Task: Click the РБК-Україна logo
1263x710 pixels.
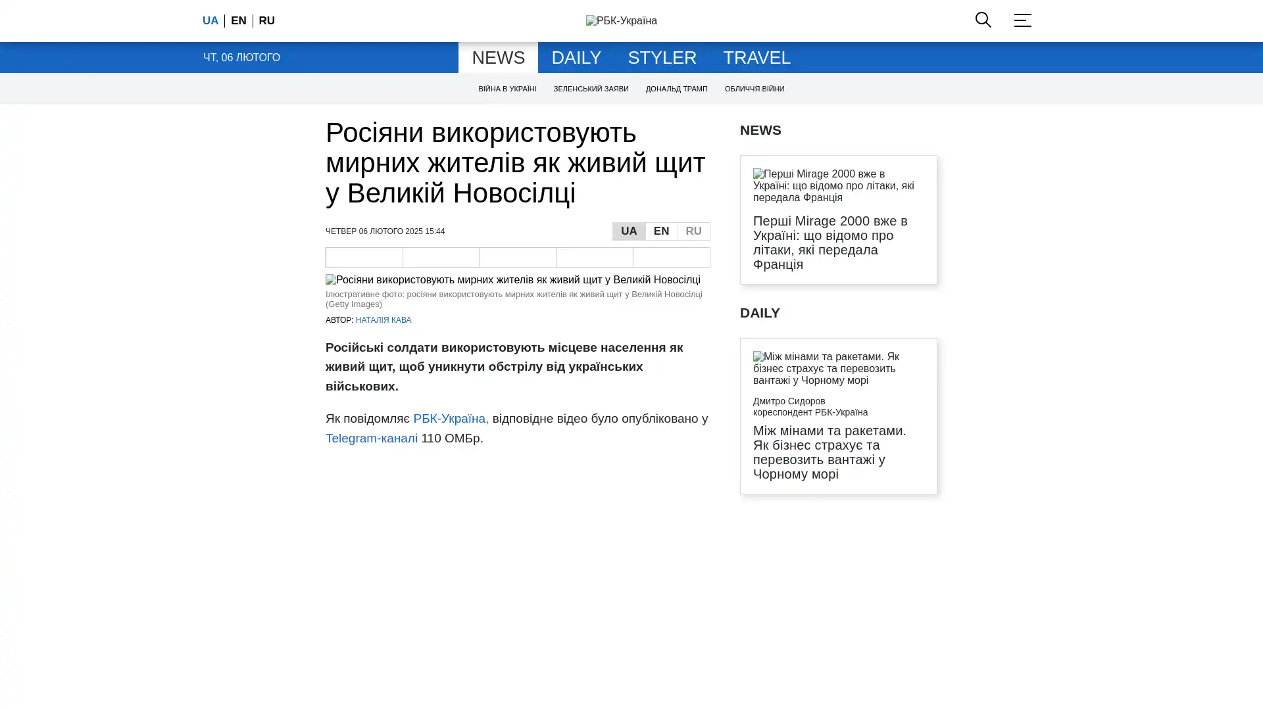Action: coord(621,21)
